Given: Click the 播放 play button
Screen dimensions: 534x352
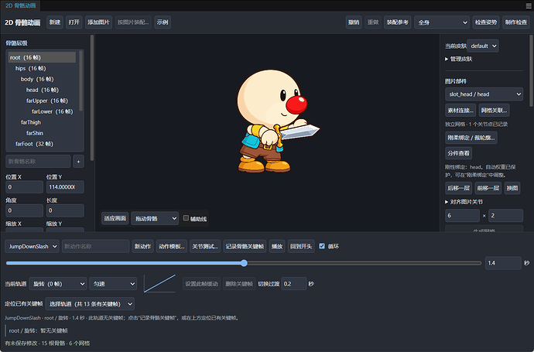Looking at the screenshot, I should pos(277,246).
